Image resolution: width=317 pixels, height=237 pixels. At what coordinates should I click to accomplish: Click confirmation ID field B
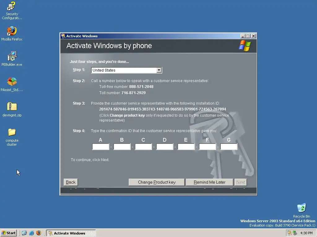(x=122, y=147)
